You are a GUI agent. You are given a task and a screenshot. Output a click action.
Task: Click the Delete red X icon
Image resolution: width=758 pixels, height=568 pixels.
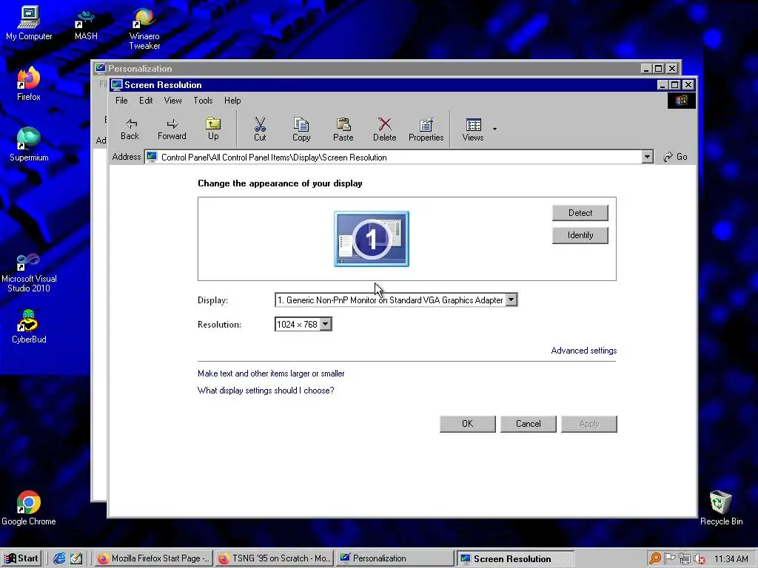(x=385, y=129)
